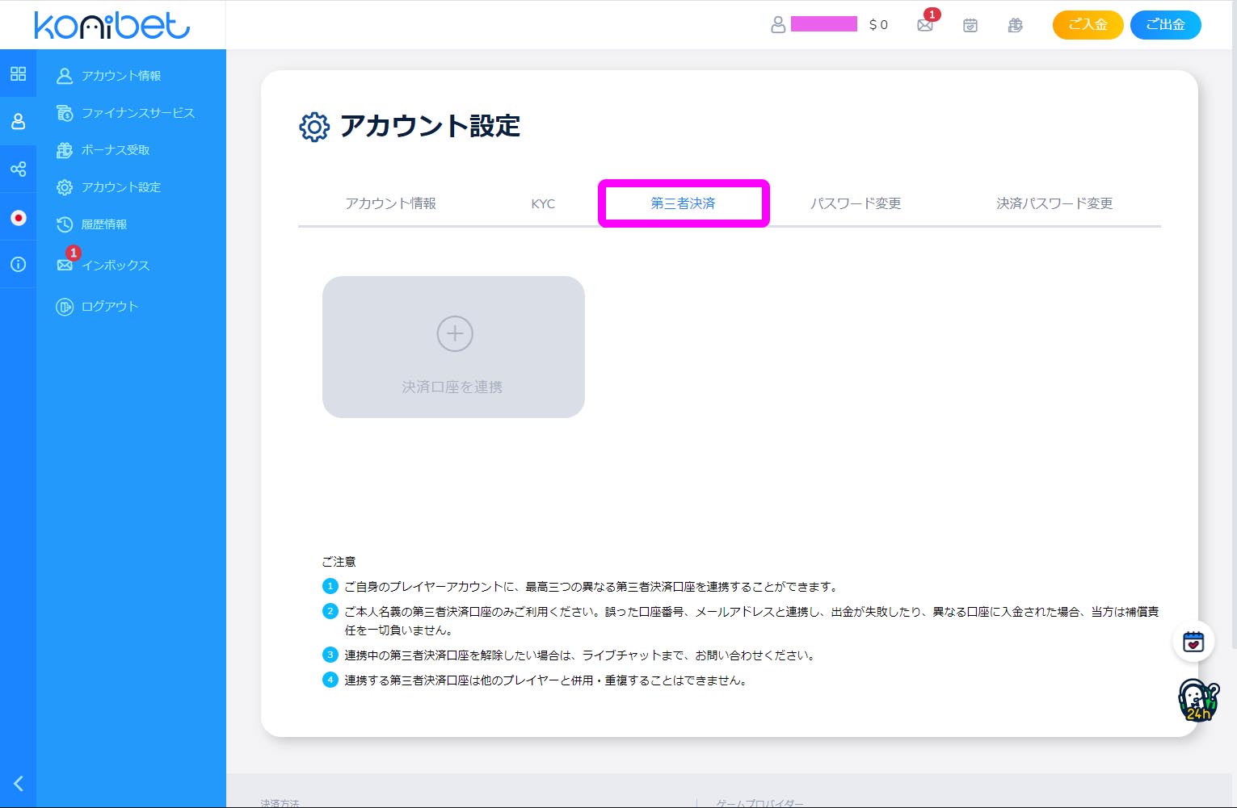Open the 24h live chat mascot
The height and width of the screenshot is (808, 1237).
click(1197, 700)
